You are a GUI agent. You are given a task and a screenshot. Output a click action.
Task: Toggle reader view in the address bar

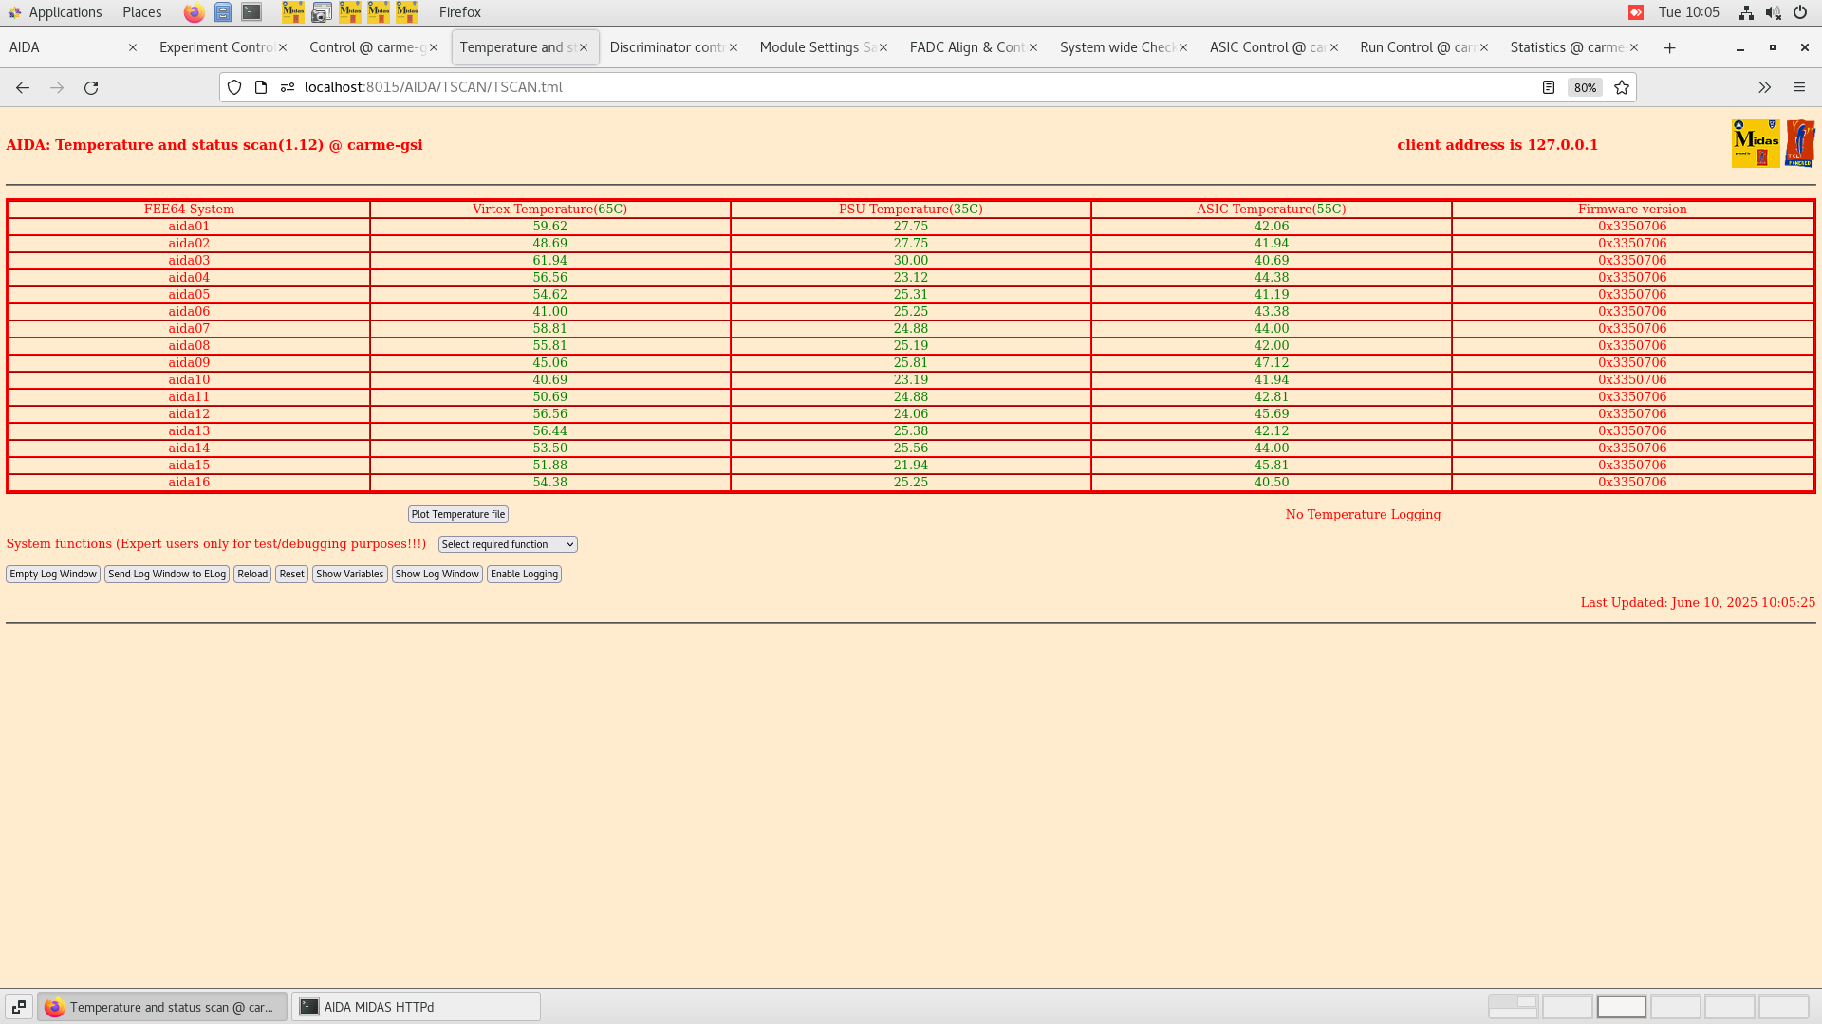pyautogui.click(x=1549, y=87)
